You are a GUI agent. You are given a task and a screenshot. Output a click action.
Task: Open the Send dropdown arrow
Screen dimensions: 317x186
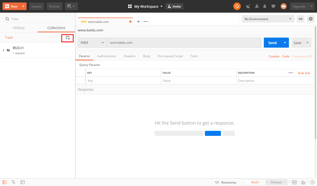(x=285, y=43)
